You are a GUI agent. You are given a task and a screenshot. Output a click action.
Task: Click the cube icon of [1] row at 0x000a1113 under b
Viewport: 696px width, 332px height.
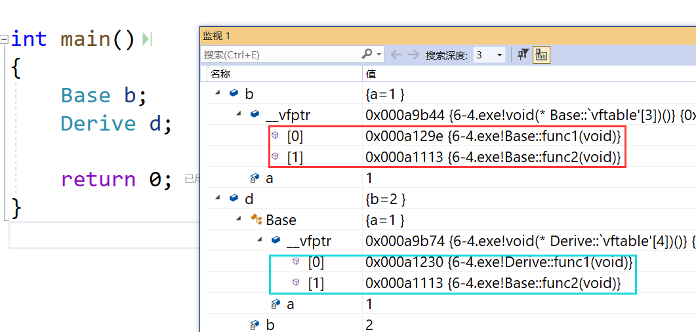276,156
